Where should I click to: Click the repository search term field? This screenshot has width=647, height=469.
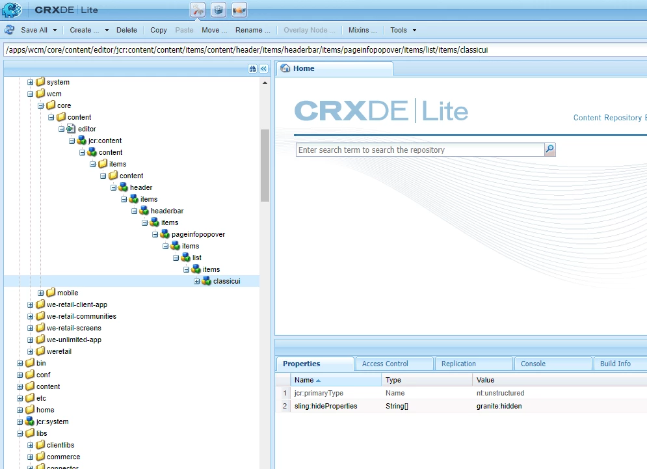pos(420,150)
